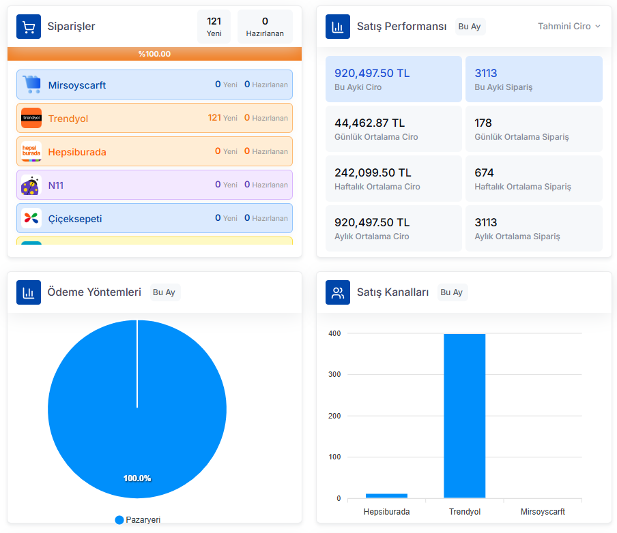This screenshot has width=617, height=533.
Task: Click the orange %100.00 progress bar
Action: [154, 54]
